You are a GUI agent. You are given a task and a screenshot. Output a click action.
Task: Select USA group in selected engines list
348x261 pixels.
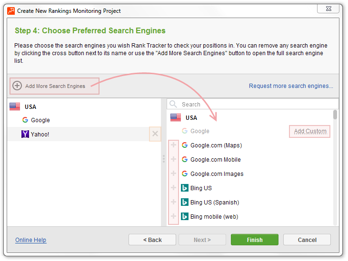coord(30,107)
